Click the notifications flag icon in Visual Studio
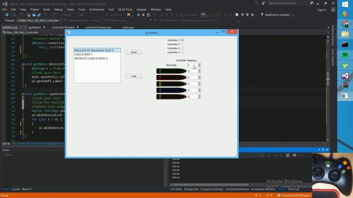The image size is (353, 198). tap(256, 3)
